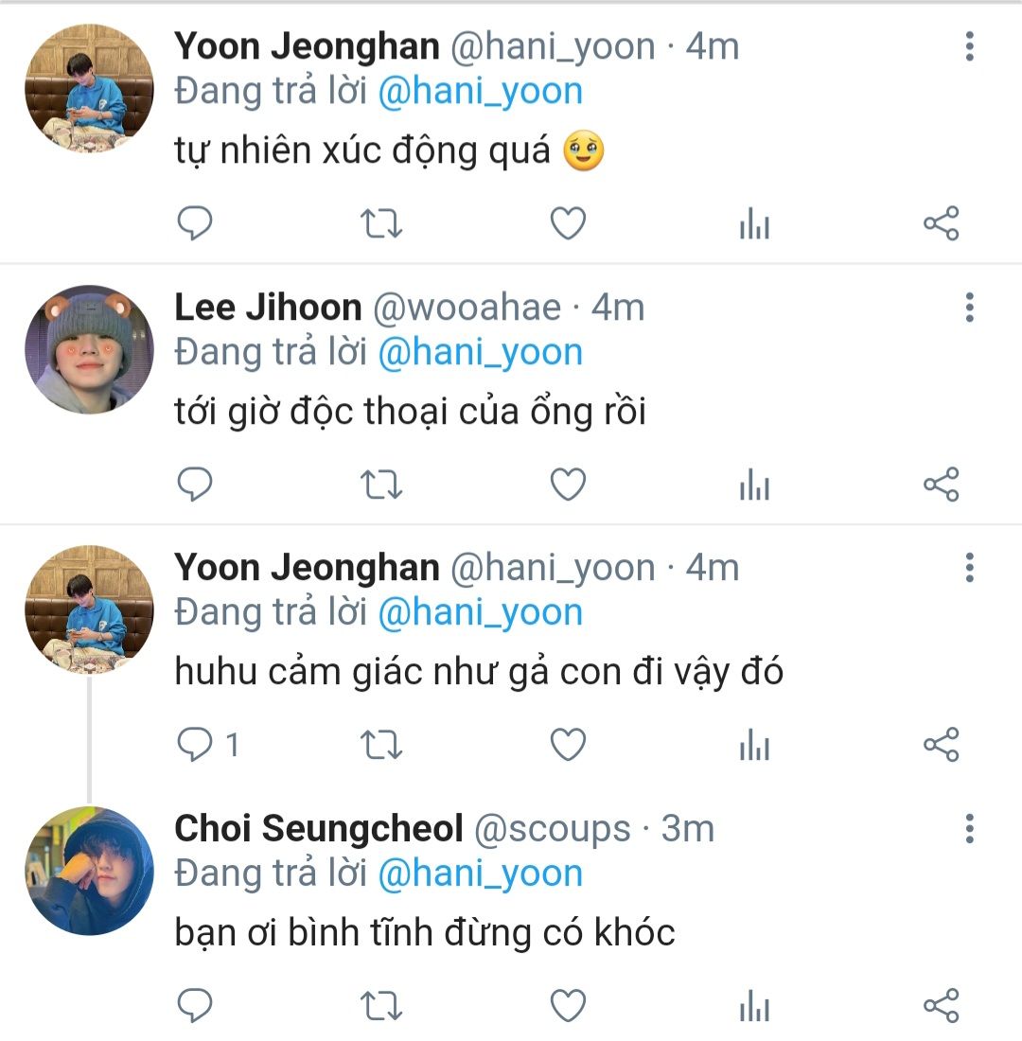The image size is (1022, 1041).
Task: Reply to Lee Jihoon's tweet
Action: point(195,485)
